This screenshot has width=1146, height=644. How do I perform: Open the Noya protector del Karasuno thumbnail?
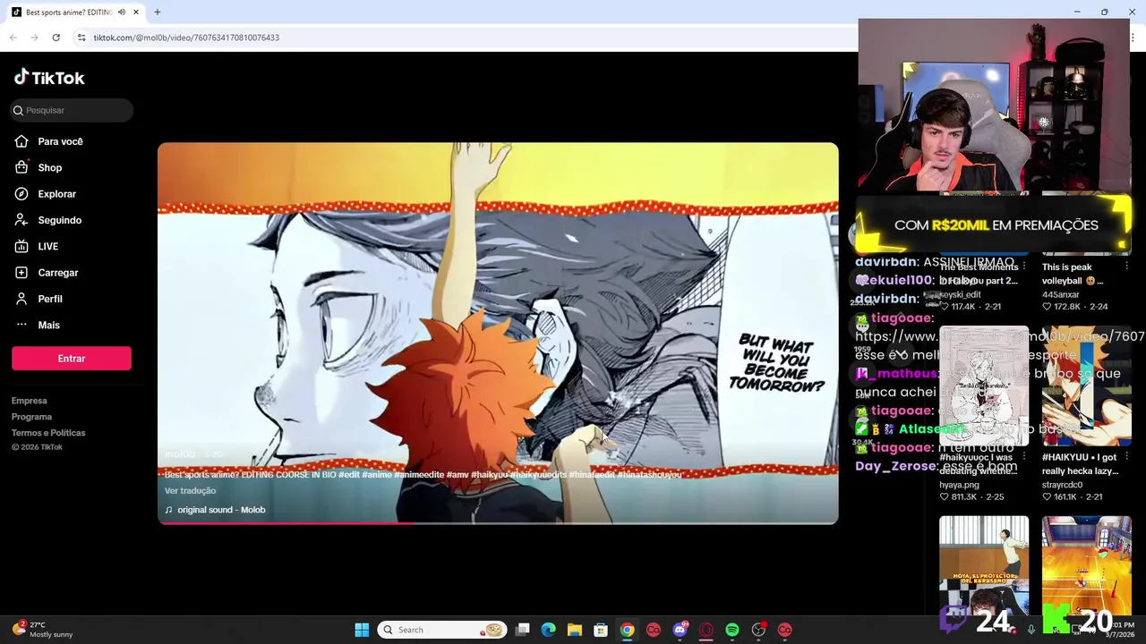(x=984, y=563)
